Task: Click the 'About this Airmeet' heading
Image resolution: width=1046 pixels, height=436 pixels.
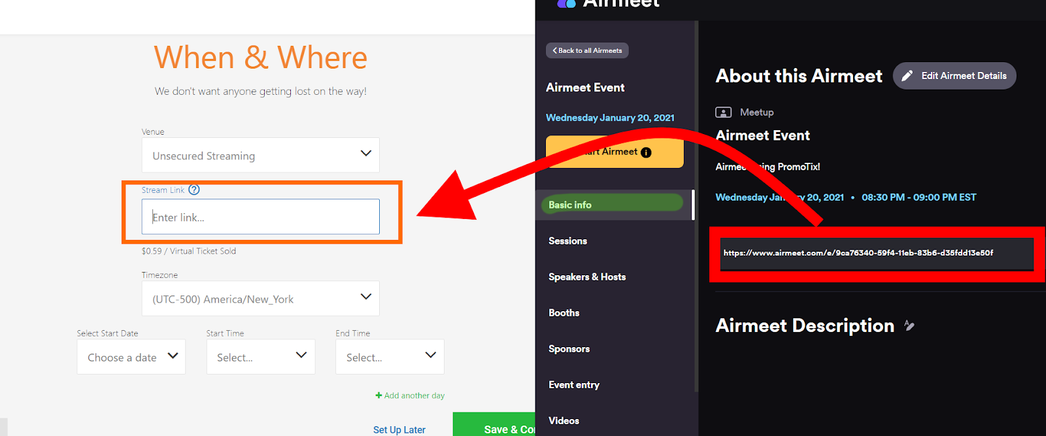Action: click(799, 76)
